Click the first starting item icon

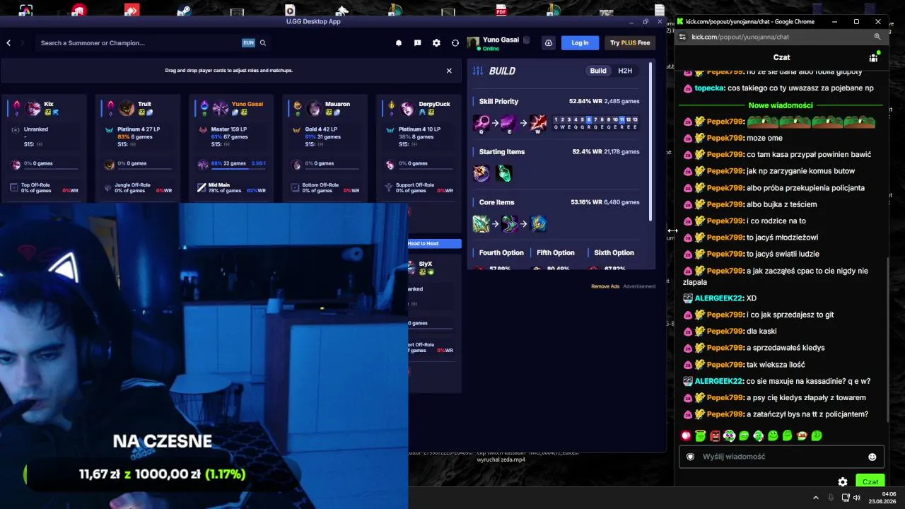pos(481,173)
